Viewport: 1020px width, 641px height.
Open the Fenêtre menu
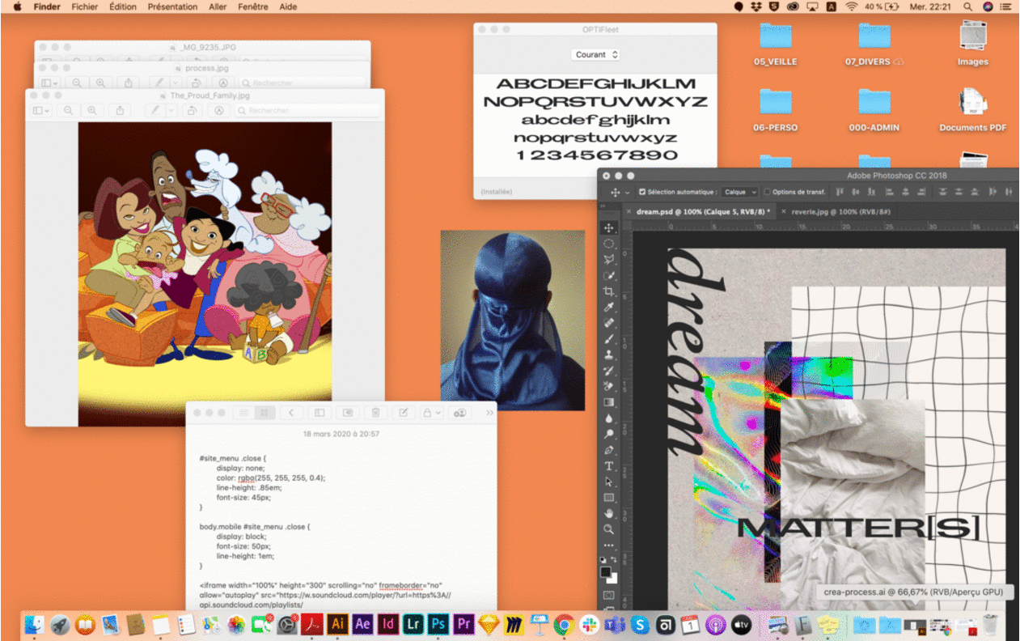(x=254, y=6)
